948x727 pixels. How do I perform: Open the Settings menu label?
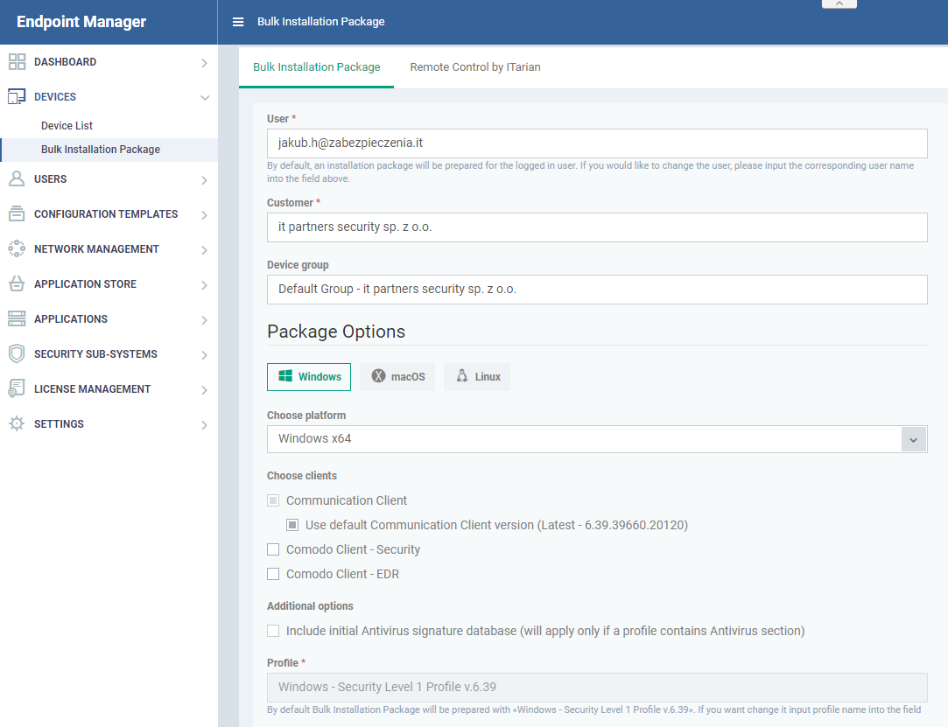click(59, 423)
